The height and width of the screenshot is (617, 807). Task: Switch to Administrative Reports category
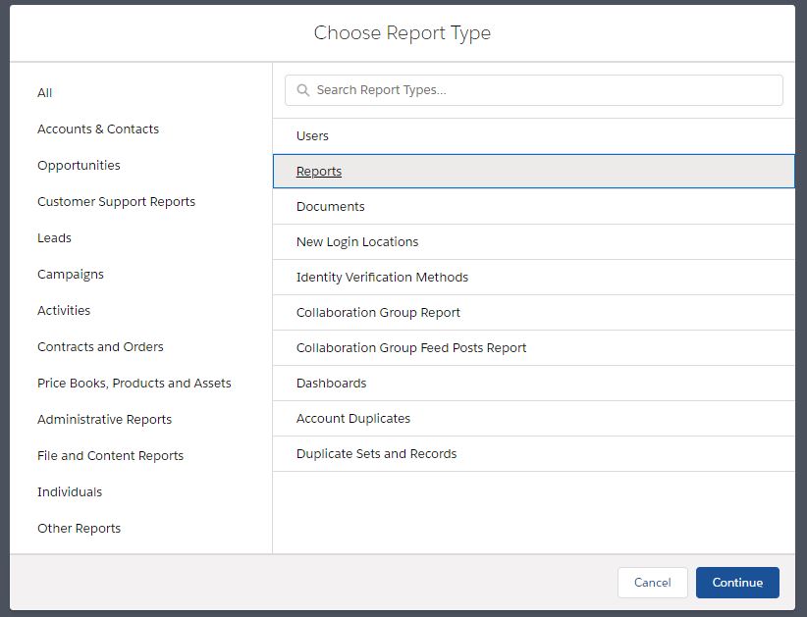click(104, 420)
